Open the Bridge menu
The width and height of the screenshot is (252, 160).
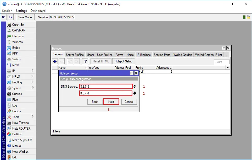[21, 48]
